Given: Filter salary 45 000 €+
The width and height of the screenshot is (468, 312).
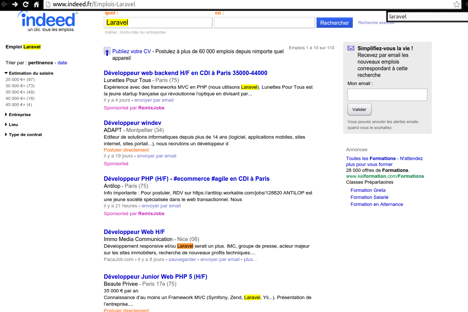Looking at the screenshot, I should click(x=19, y=105).
